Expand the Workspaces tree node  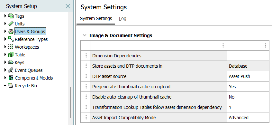[5, 47]
